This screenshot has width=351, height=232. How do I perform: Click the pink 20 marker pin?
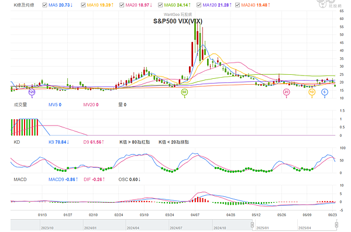coord(286,92)
